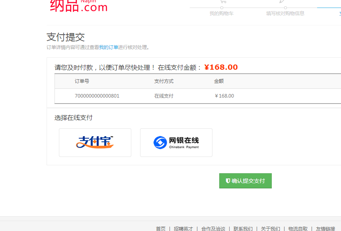Choose Chinabank Payment online option

(x=176, y=143)
